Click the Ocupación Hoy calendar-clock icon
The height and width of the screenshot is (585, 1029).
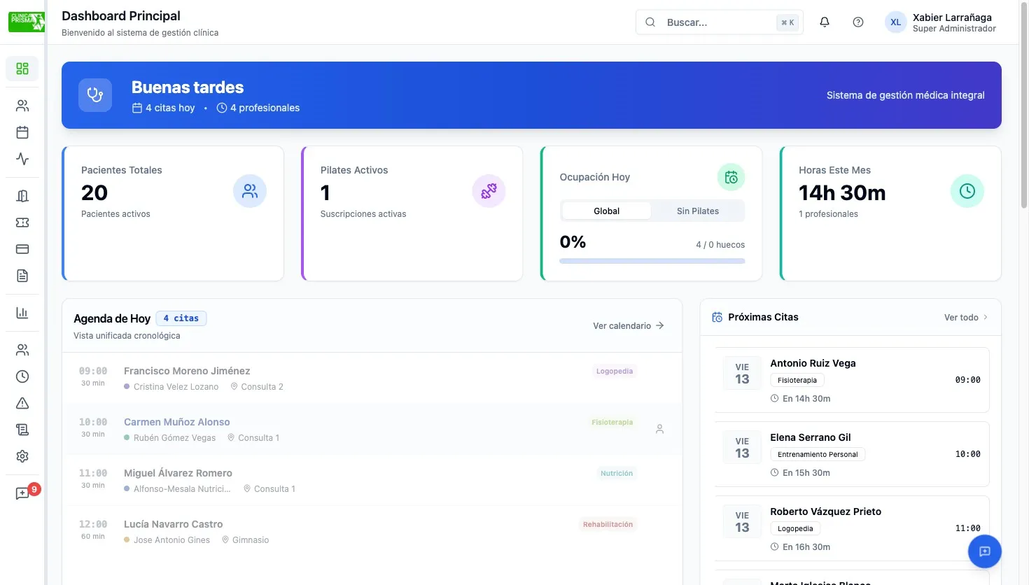(x=731, y=177)
